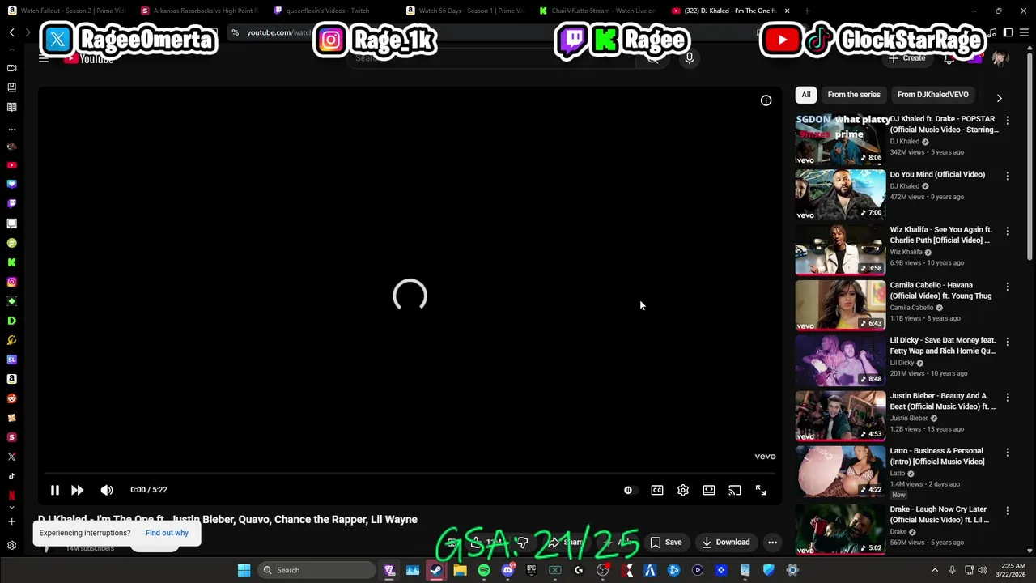Open options for Do You Mind video
Image resolution: width=1036 pixels, height=583 pixels.
[1008, 176]
